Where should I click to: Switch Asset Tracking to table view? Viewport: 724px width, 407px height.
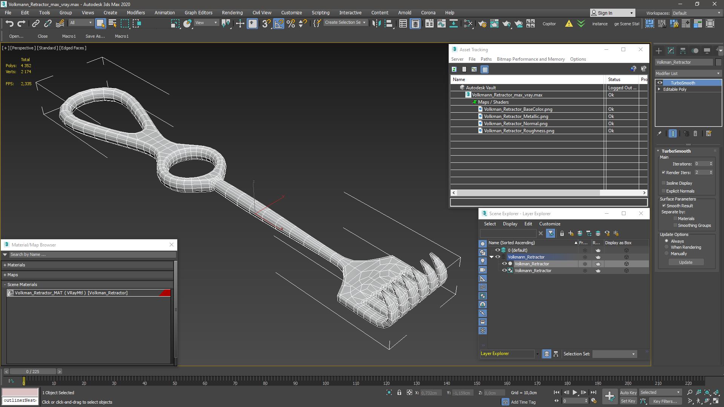485,69
